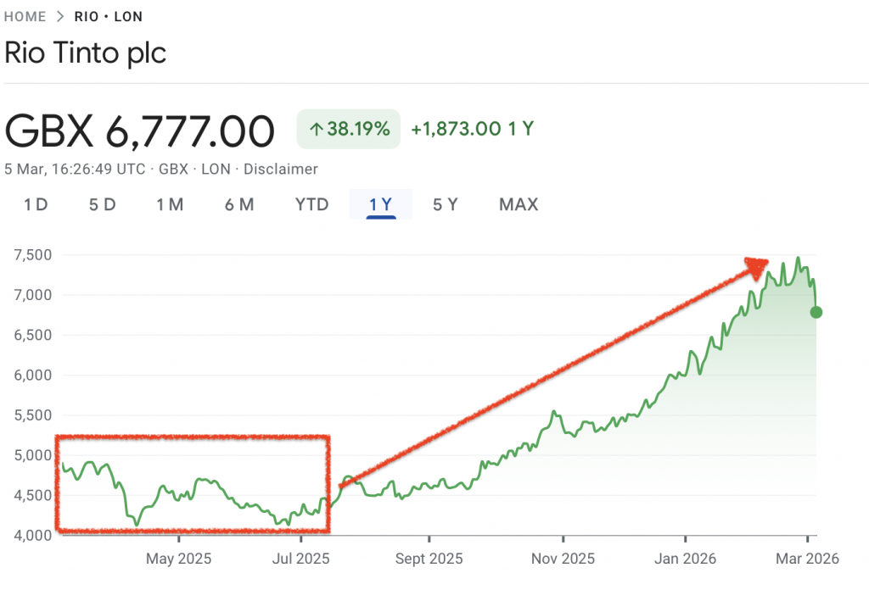Click the Rio Tinto plc heading

[86, 53]
